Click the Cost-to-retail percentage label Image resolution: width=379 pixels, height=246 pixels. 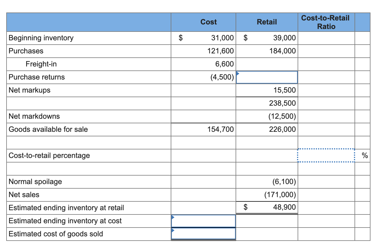[49, 156]
